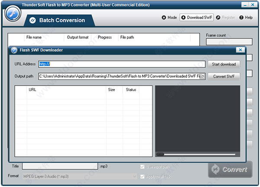Close the Flash SWF Downloader dialog

pyautogui.click(x=240, y=50)
